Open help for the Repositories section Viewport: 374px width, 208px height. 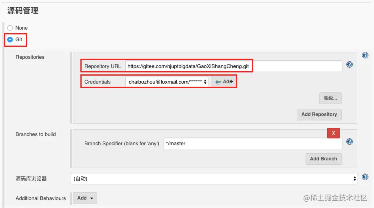(x=365, y=55)
